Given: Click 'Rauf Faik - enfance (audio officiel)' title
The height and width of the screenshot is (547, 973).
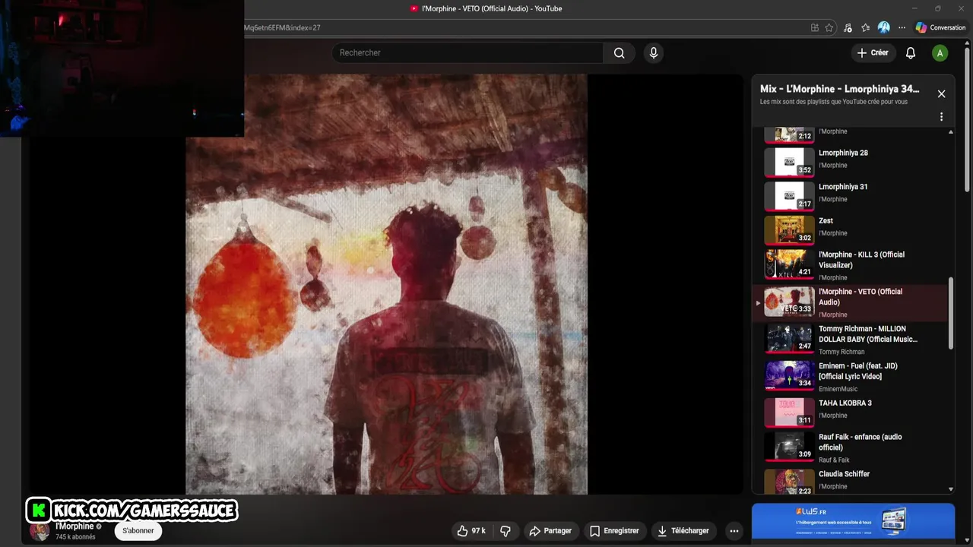Looking at the screenshot, I should (x=860, y=442).
